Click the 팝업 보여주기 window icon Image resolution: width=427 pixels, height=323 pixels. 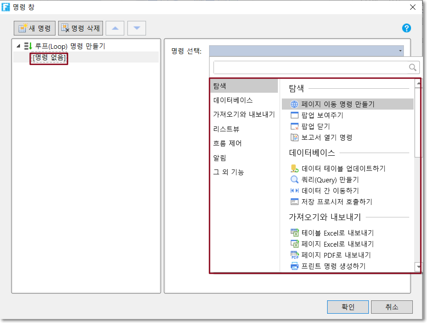click(x=294, y=115)
